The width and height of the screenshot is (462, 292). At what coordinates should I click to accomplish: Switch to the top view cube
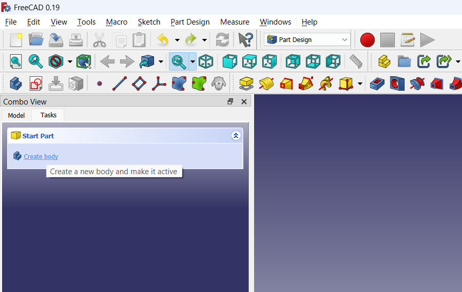tap(249, 62)
